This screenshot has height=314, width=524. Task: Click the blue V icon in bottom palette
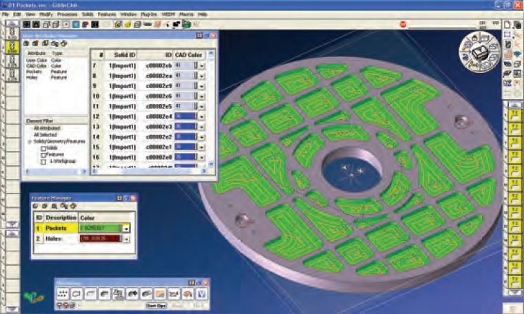[201, 293]
